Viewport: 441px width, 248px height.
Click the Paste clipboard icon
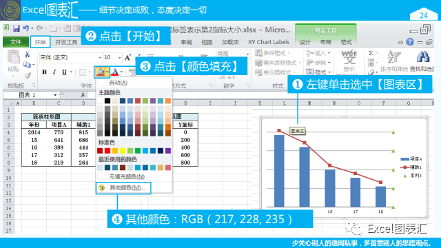point(13,57)
